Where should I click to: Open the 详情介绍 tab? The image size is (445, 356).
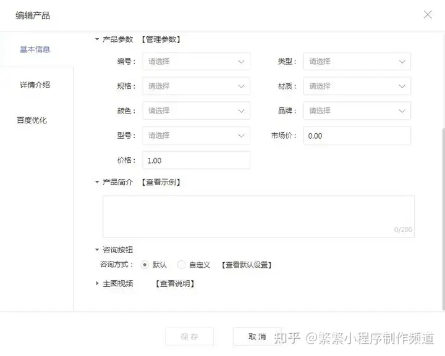[x=35, y=85]
